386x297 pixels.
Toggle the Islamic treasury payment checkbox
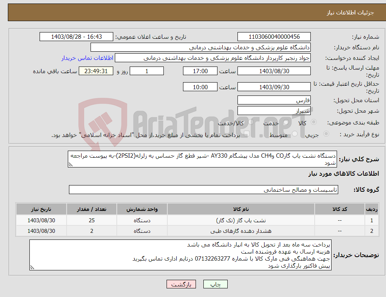[246, 134]
